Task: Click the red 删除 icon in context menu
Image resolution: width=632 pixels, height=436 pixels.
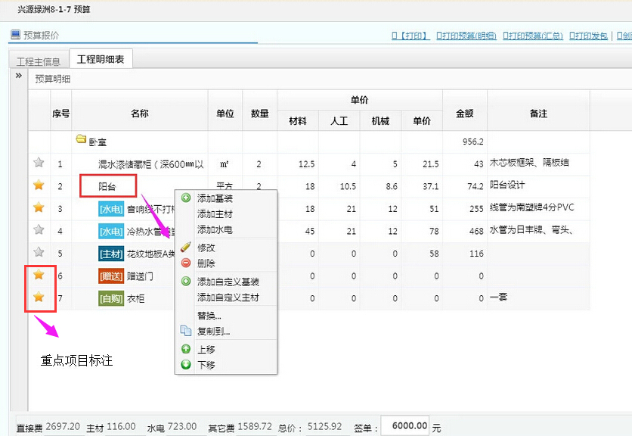Action: [x=186, y=263]
